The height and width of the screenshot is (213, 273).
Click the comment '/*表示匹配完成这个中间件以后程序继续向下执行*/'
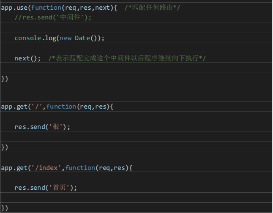(x=127, y=58)
